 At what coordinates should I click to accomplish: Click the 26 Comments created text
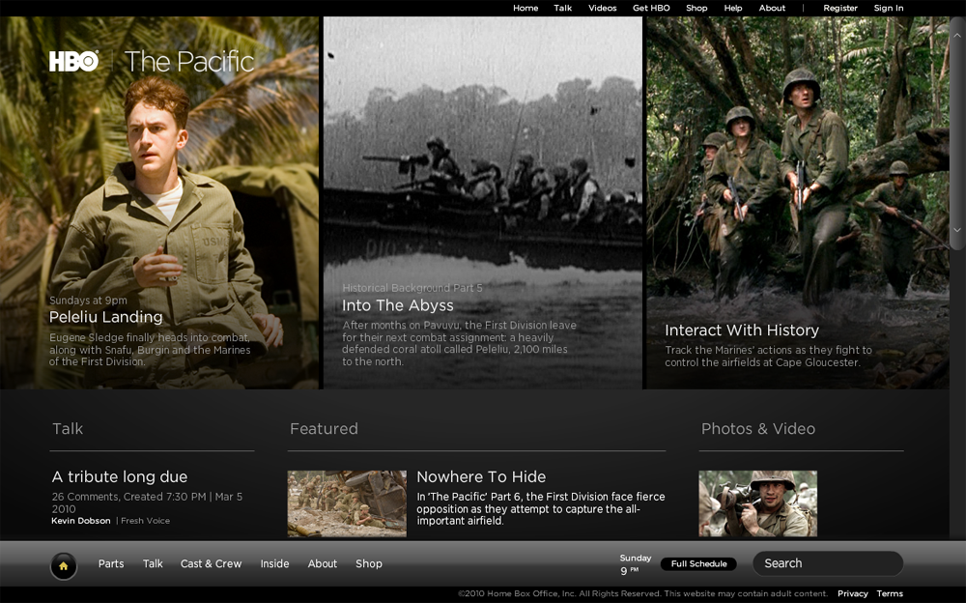tap(147, 502)
